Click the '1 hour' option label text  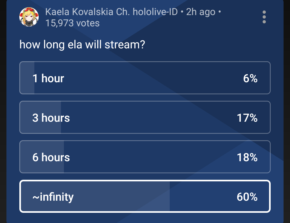click(x=48, y=78)
